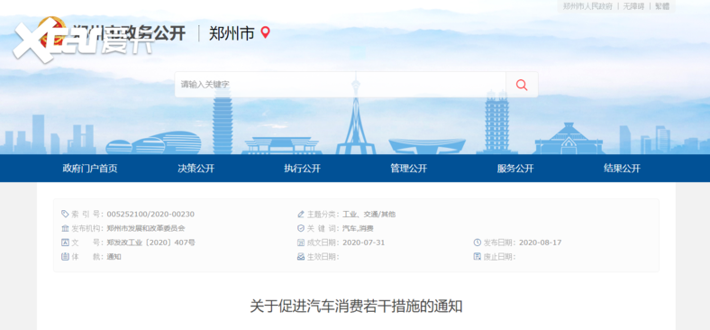
Task: Click the calendar icon beside 成文日期
Action: [301, 243]
